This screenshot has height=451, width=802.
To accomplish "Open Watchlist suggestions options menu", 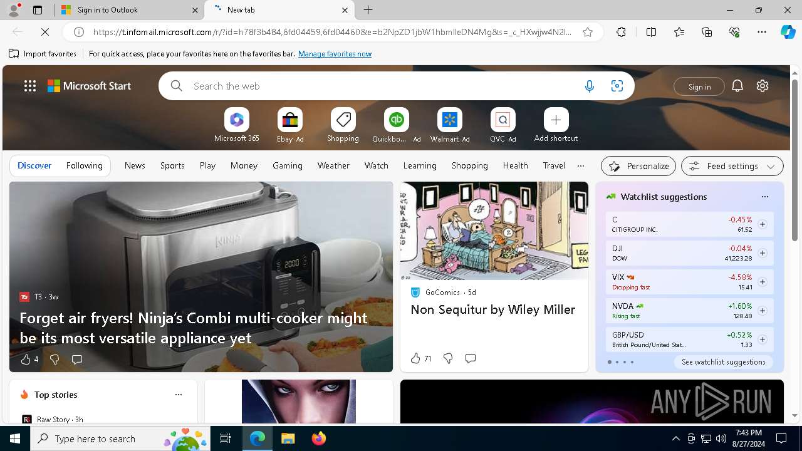I will 764,197.
